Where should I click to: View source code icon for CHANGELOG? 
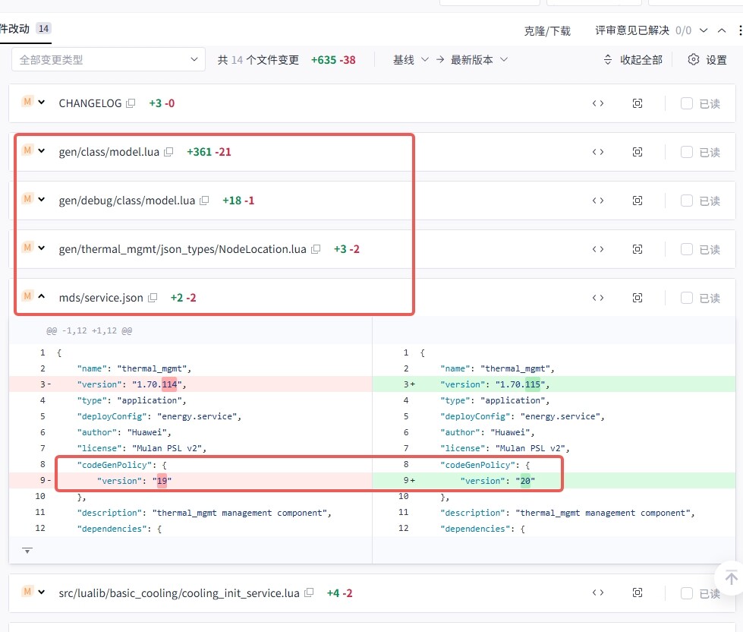pos(598,103)
